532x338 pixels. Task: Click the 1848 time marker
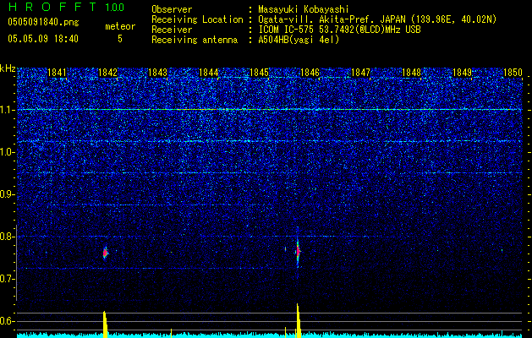point(411,72)
